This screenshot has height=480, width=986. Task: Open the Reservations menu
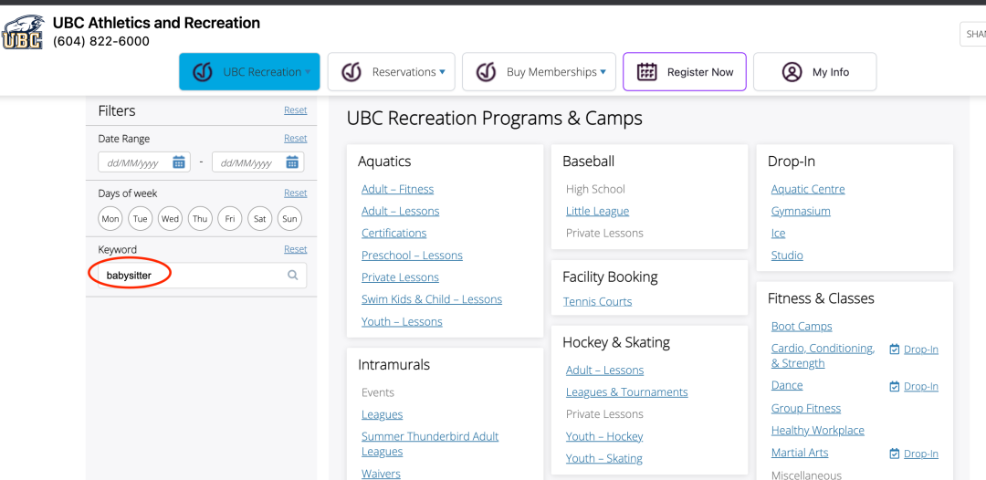click(x=391, y=71)
